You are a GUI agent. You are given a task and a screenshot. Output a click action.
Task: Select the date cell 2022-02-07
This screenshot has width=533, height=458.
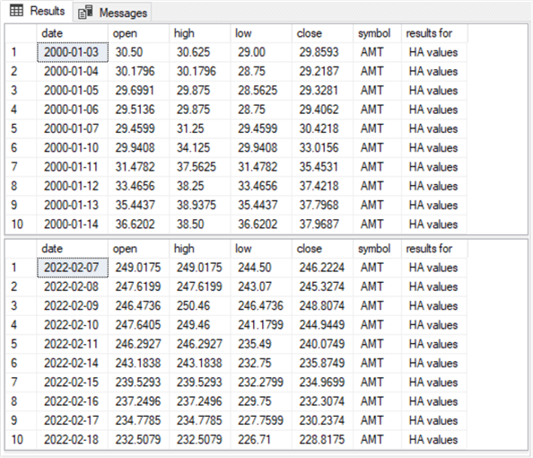click(73, 268)
